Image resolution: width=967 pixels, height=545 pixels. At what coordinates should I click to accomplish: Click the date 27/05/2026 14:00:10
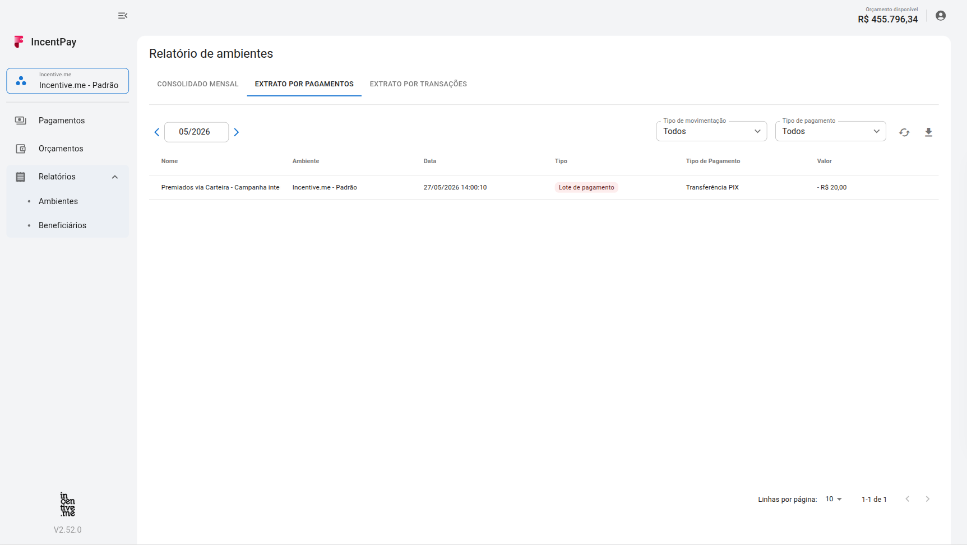tap(455, 187)
